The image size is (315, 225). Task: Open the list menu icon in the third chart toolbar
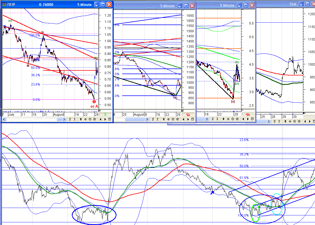(x=252, y=119)
